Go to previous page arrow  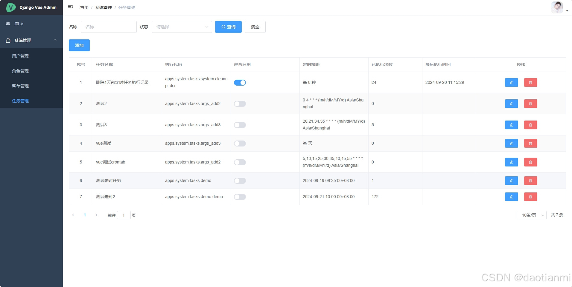73,215
